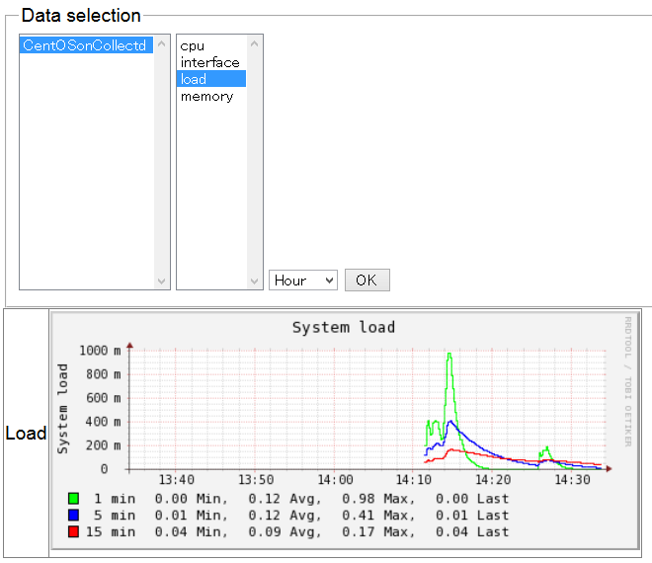This screenshot has height=563, width=652.
Task: Click the 14:30 time axis label
Action: point(573,480)
